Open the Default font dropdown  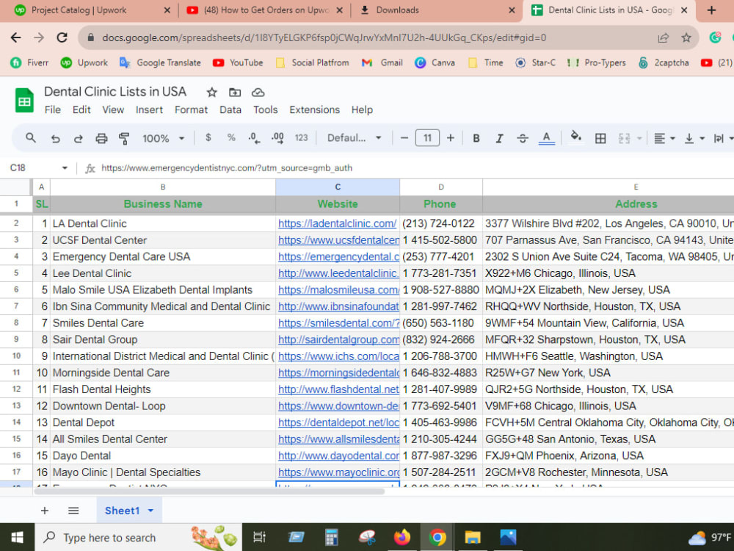click(x=355, y=138)
